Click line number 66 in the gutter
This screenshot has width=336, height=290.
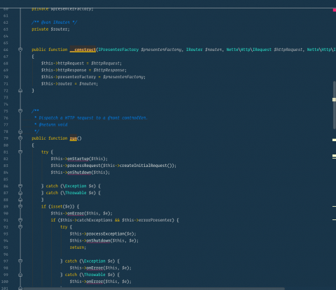tap(6, 50)
